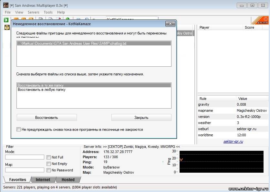Enable the Not Empty filter checkbox

coord(48,164)
